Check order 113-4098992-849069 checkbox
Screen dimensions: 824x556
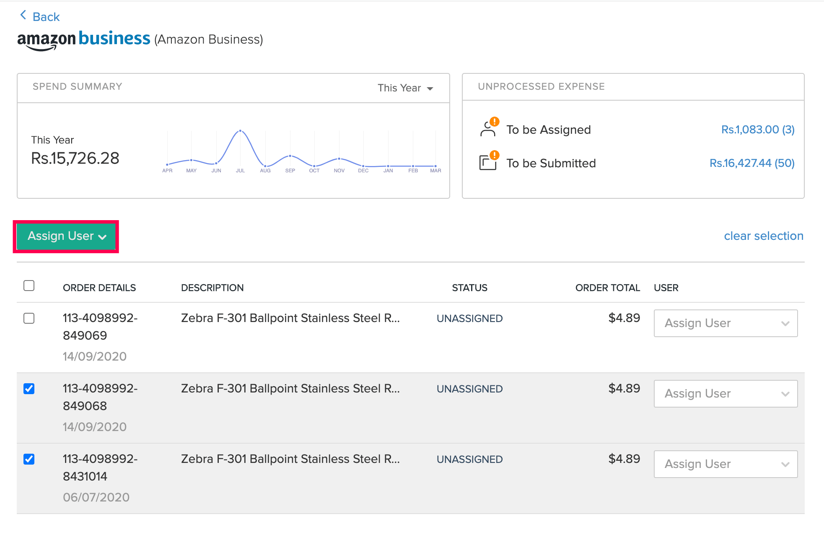(29, 318)
